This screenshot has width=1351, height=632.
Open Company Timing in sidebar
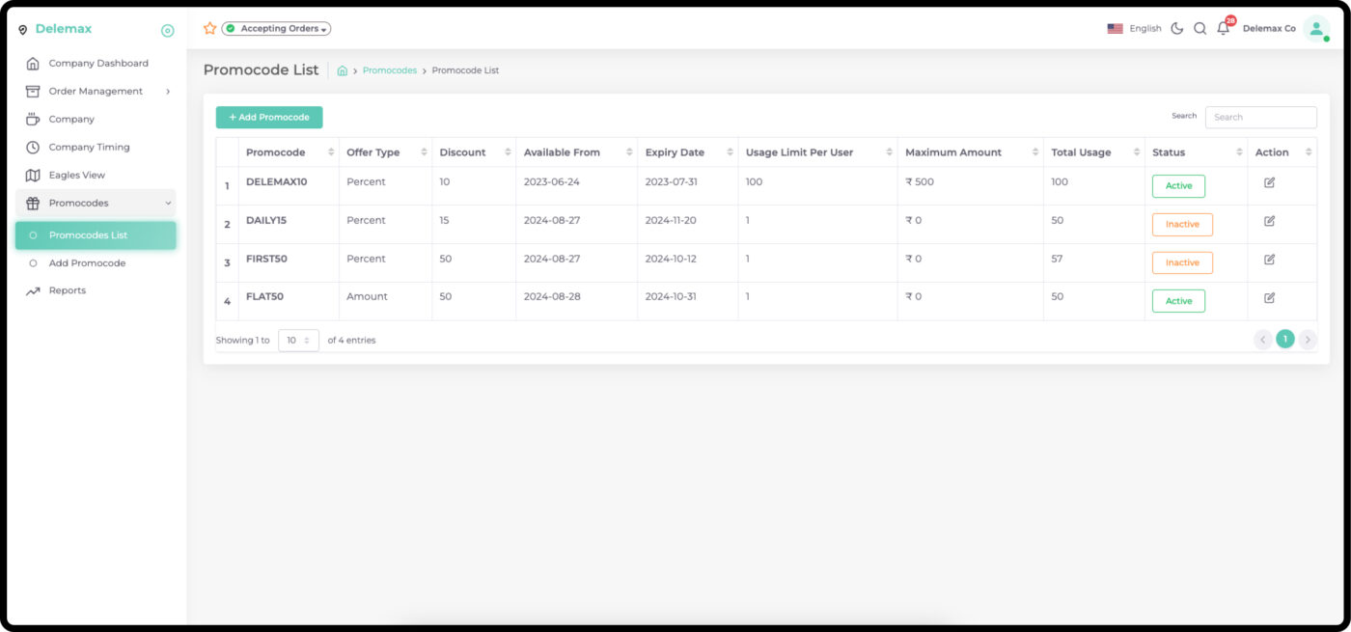pos(89,148)
